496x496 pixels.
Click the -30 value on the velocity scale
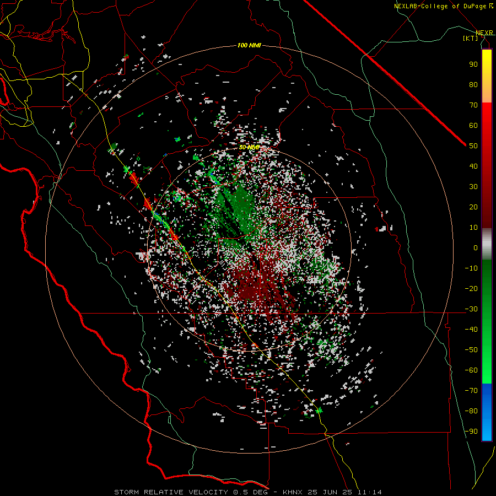tap(471, 309)
